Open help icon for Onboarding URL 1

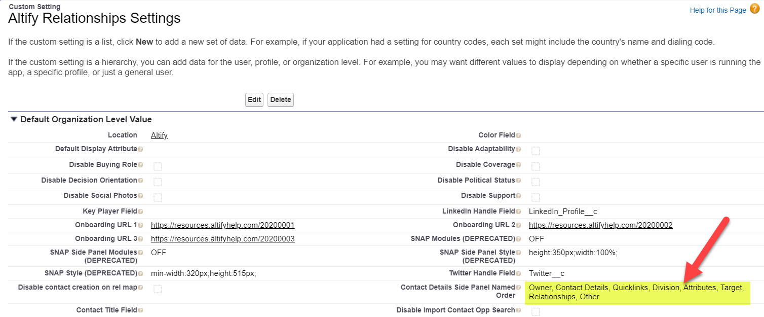coord(140,225)
